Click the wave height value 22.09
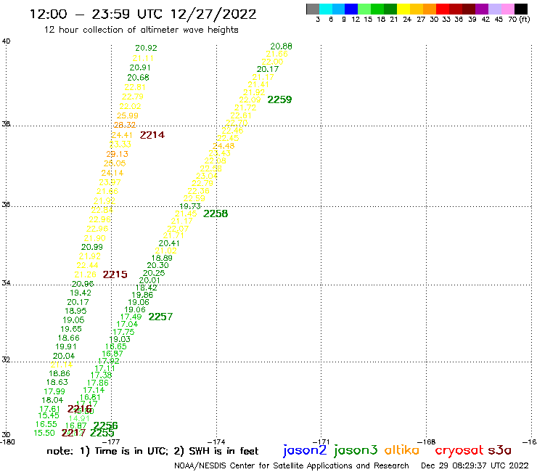 tap(250, 100)
